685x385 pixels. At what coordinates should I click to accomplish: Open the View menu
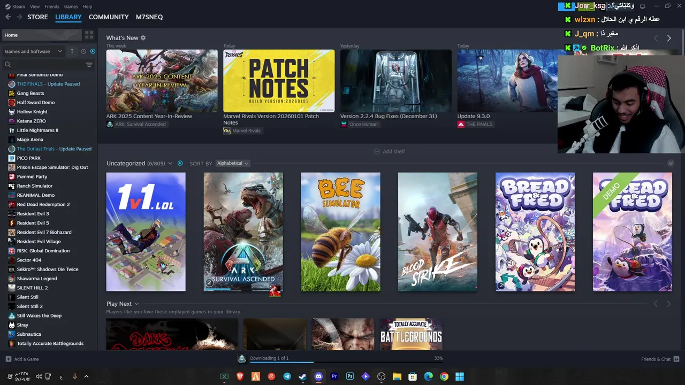click(x=35, y=6)
